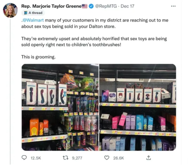Click the 26.6K likes count
The width and height of the screenshot is (192, 165).
118,158
